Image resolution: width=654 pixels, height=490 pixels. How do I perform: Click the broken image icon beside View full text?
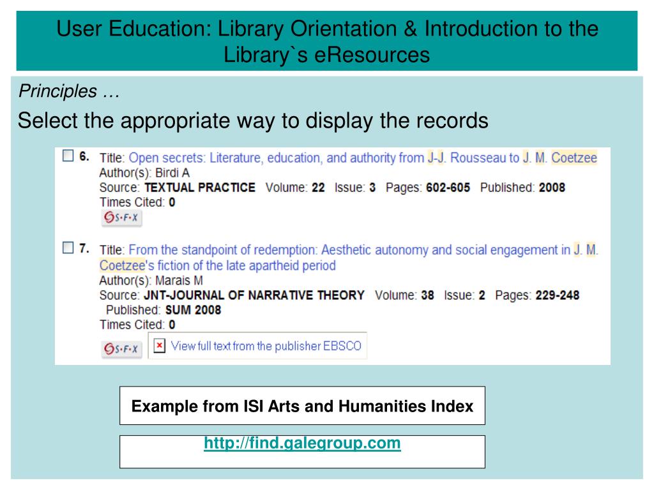tap(159, 346)
